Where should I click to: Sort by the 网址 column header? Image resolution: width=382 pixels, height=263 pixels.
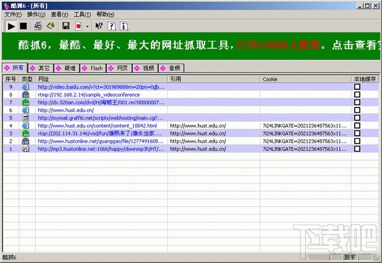coord(101,79)
